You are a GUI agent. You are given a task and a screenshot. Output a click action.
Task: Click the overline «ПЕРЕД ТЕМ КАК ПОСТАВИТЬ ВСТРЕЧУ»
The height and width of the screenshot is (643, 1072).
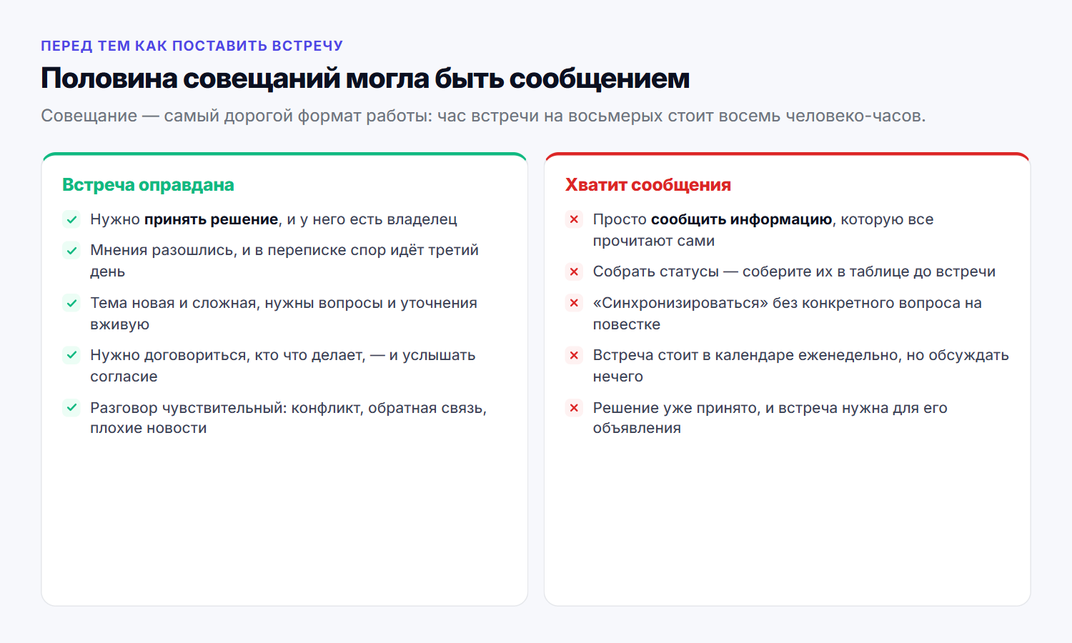point(192,46)
